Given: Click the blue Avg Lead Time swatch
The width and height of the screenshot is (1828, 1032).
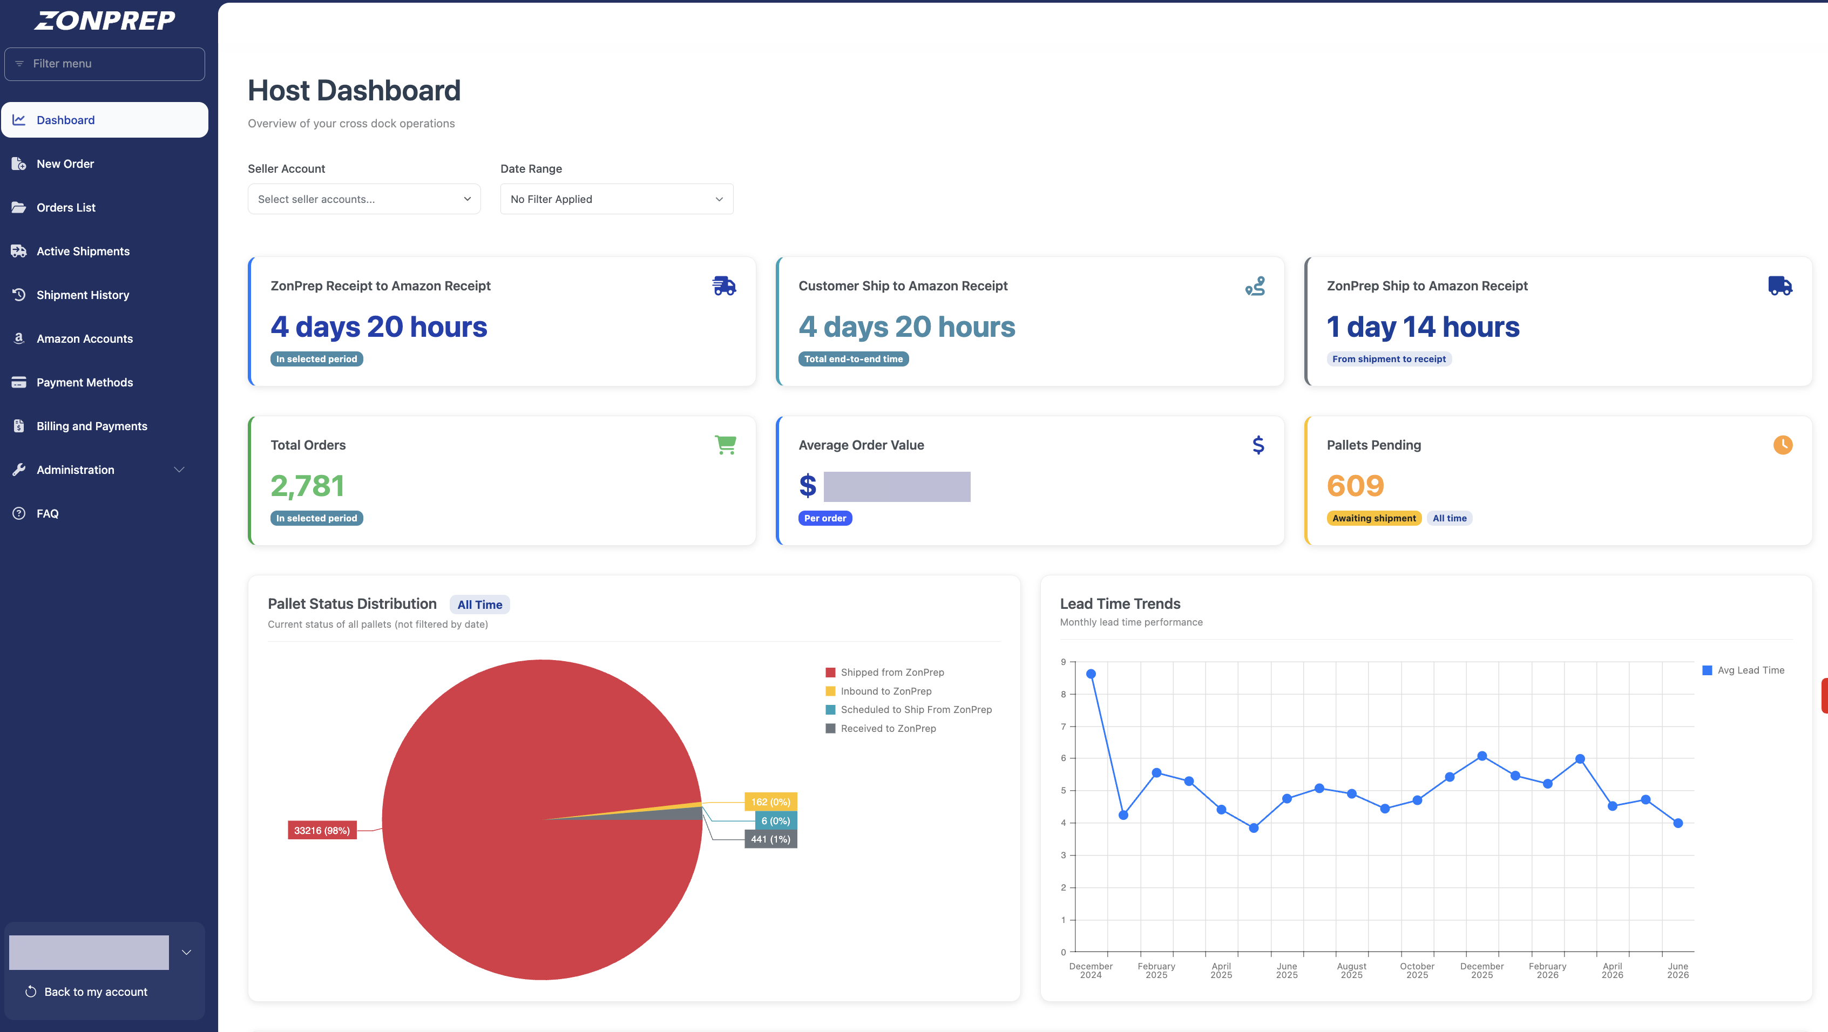Looking at the screenshot, I should (1708, 670).
